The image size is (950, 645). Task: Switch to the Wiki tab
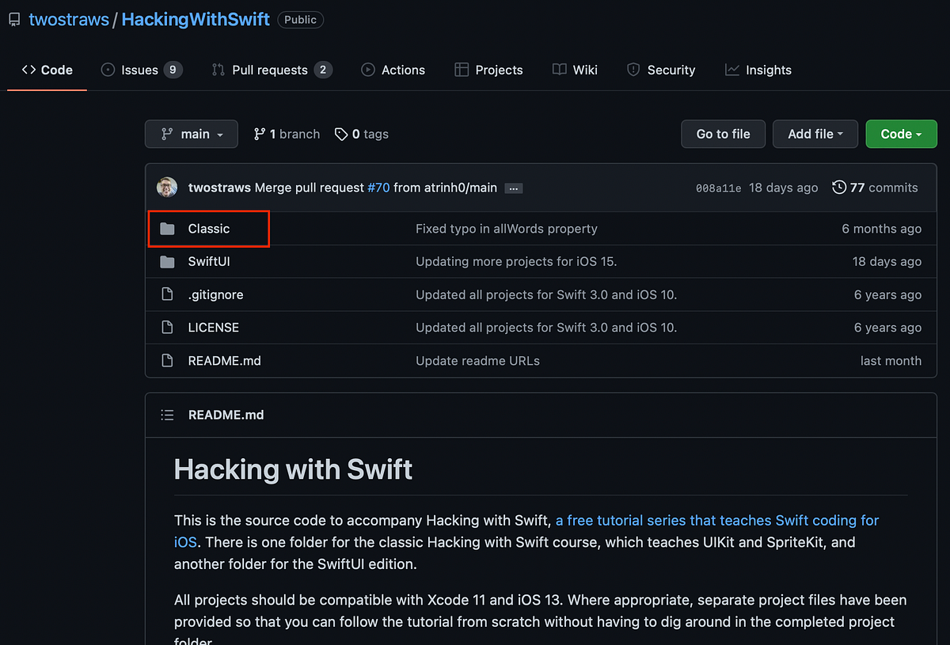(x=575, y=70)
